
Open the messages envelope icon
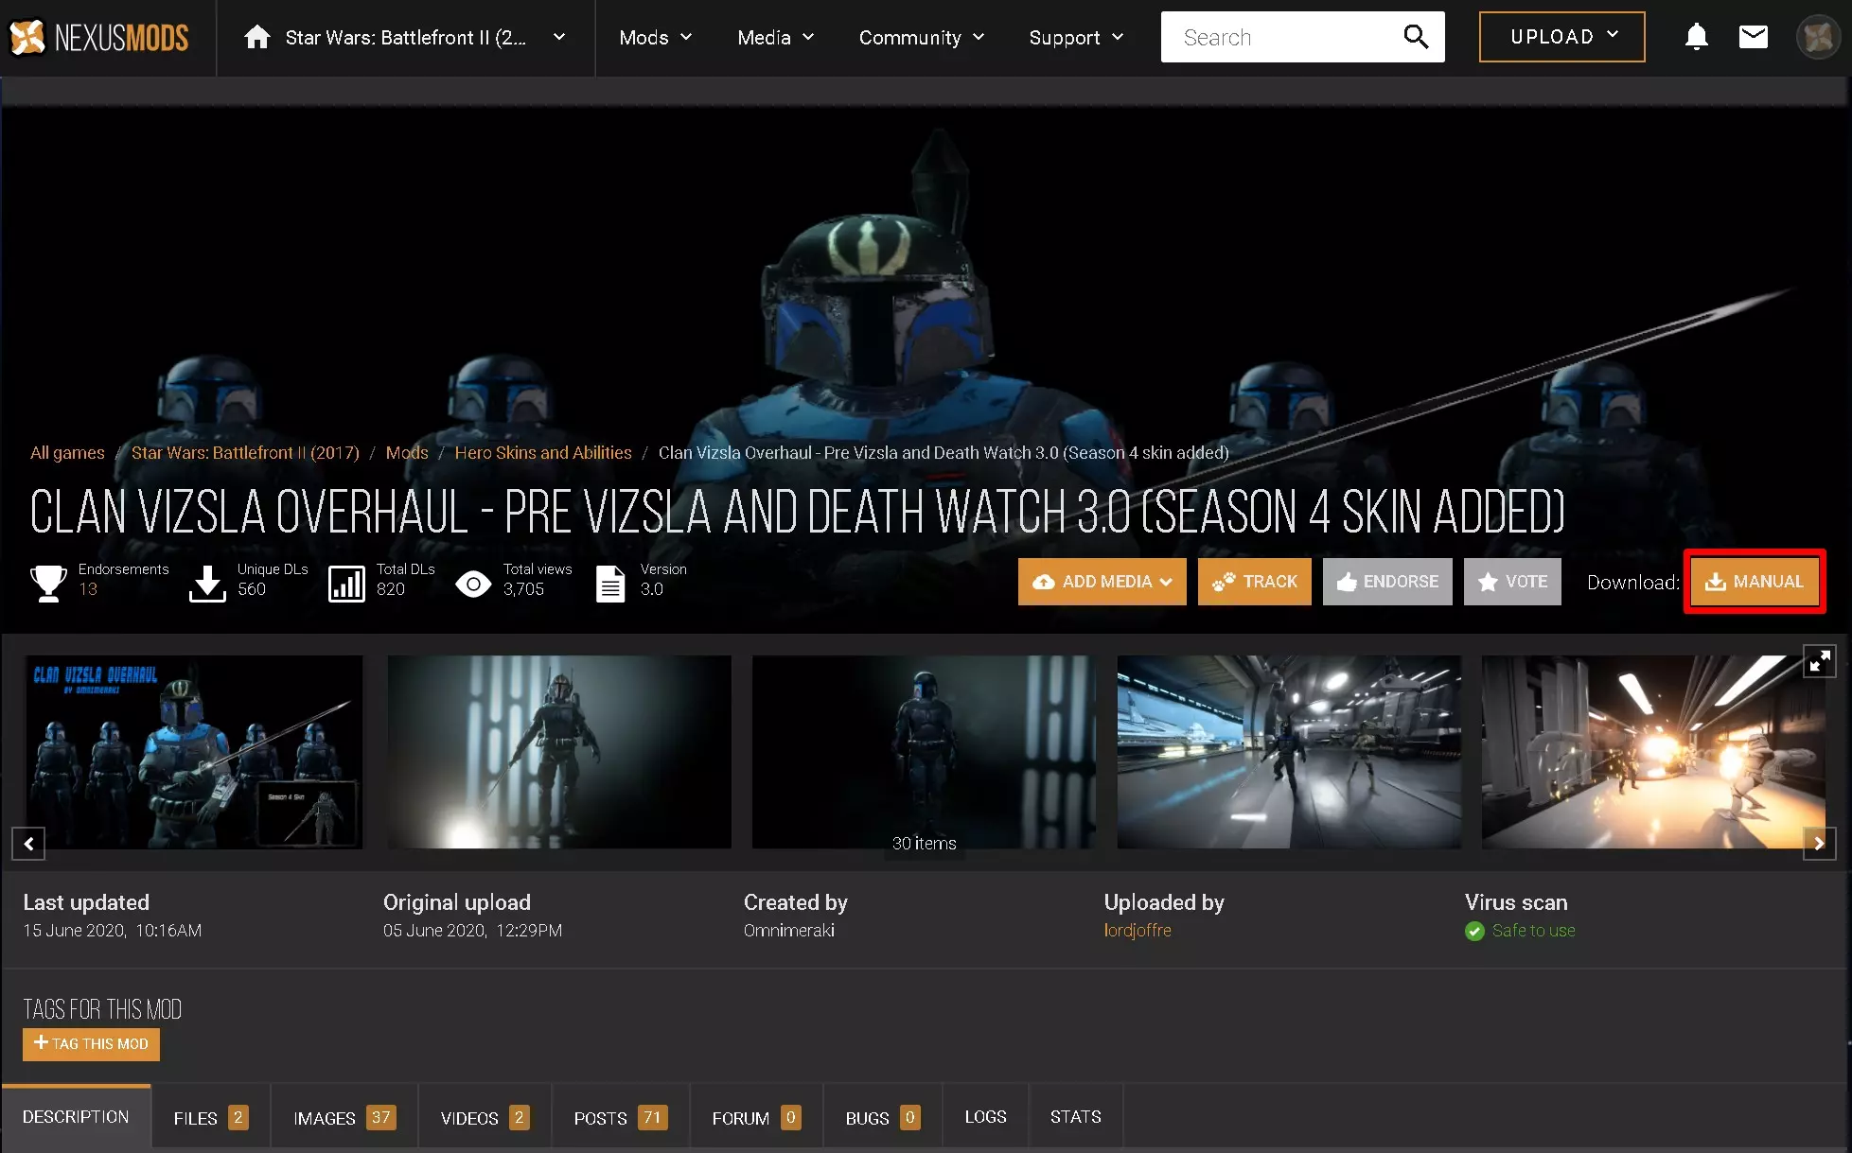(1753, 37)
